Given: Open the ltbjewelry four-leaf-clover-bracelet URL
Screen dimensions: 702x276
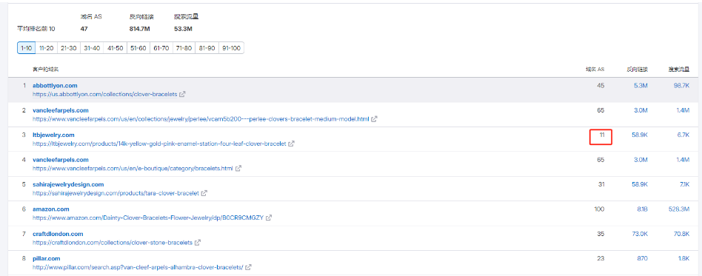Looking at the screenshot, I should coord(159,144).
